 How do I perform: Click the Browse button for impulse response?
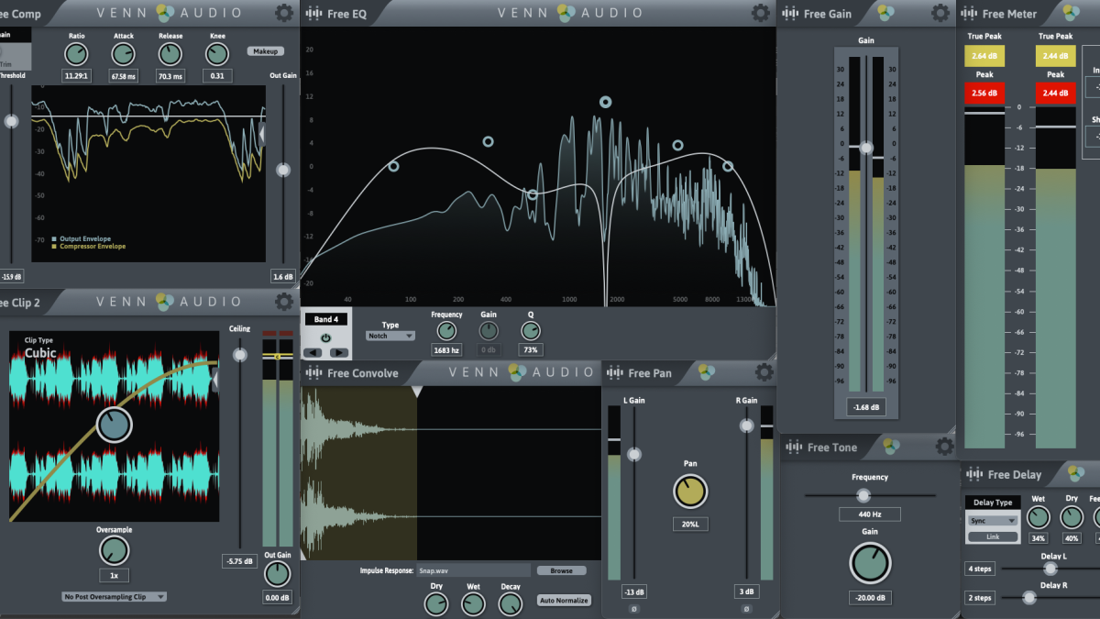coord(561,570)
